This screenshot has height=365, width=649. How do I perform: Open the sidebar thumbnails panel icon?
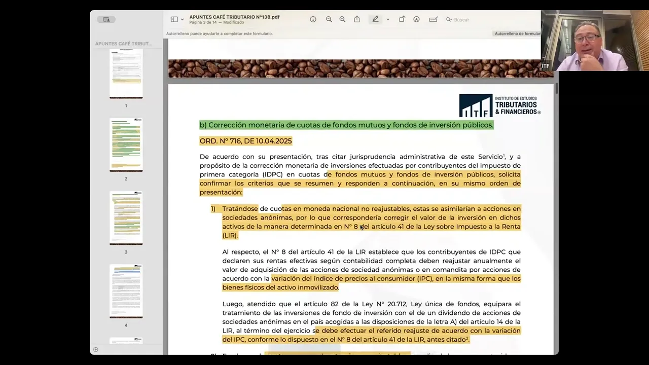pyautogui.click(x=175, y=18)
